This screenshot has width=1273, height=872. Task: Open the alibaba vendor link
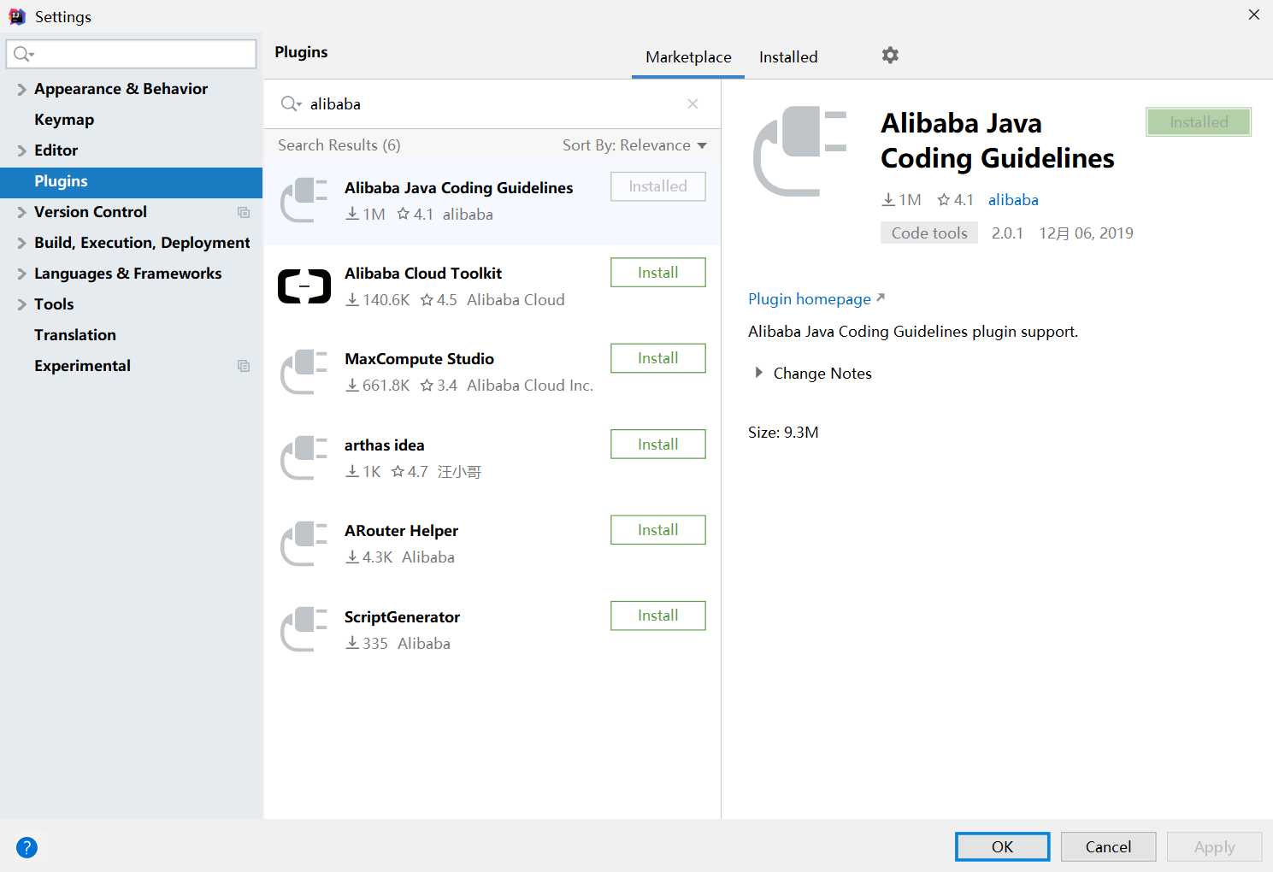point(1013,200)
